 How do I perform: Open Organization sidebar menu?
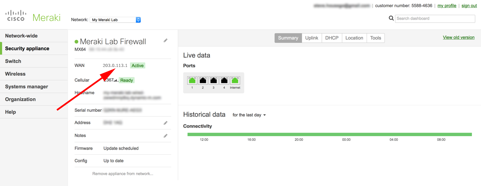(34, 99)
